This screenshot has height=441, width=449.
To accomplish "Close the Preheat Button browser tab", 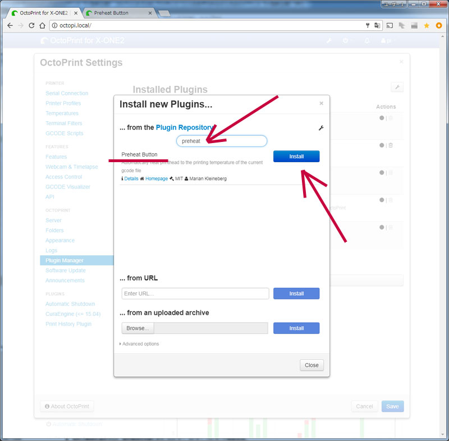I will (x=150, y=13).
